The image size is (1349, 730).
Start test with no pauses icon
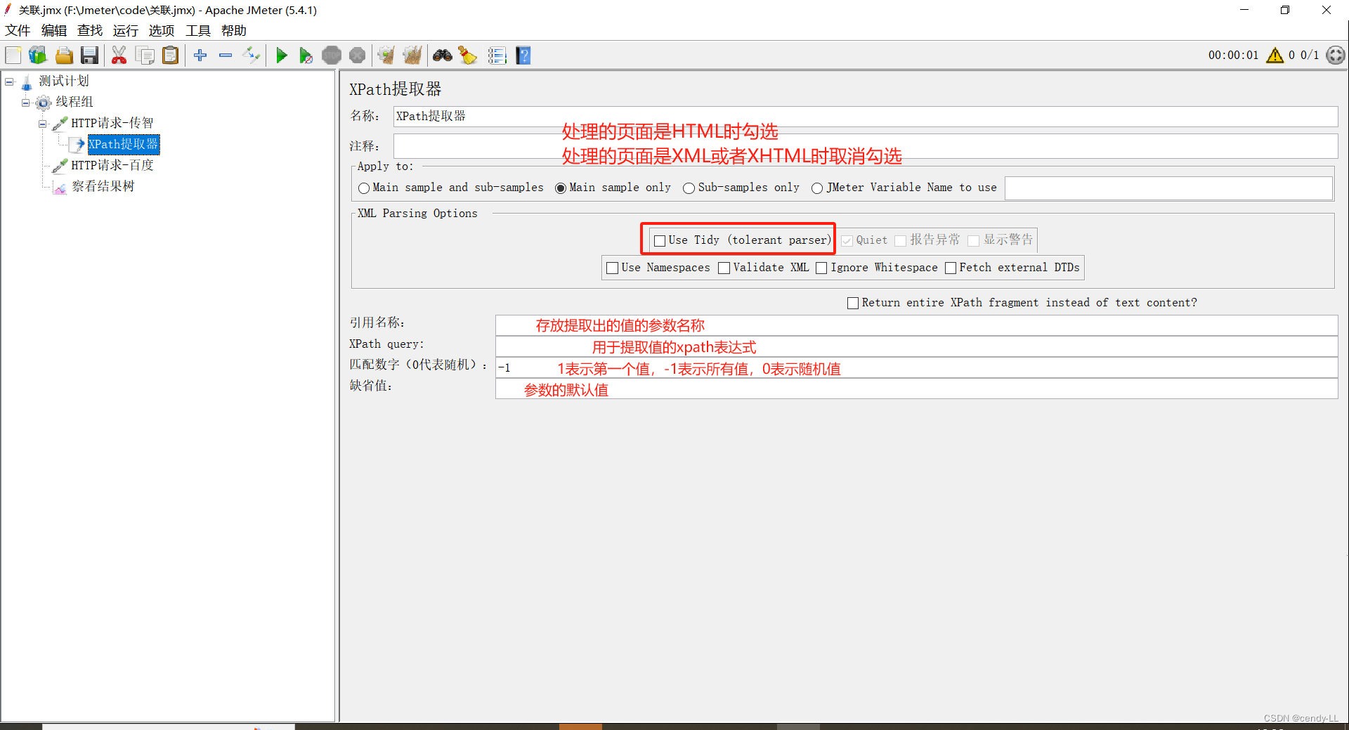[306, 55]
